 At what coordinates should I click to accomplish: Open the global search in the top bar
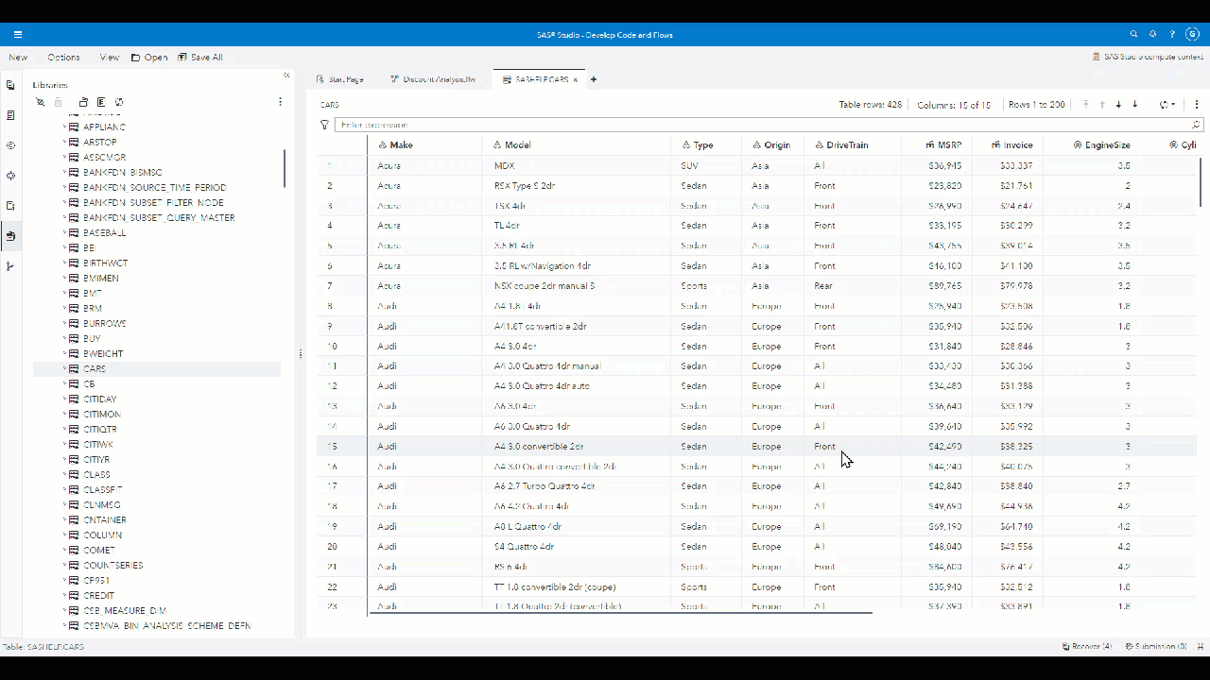coord(1133,33)
